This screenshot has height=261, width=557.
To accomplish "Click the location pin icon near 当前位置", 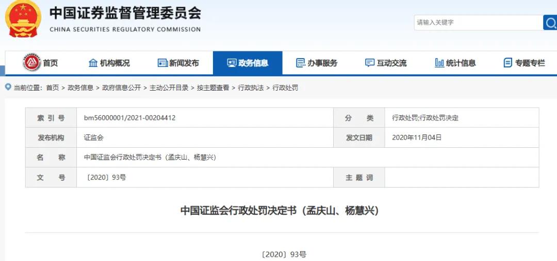I will point(8,87).
